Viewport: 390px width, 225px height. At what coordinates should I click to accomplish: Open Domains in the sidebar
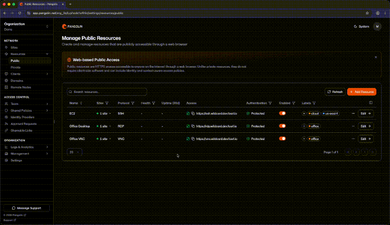[x=17, y=81]
